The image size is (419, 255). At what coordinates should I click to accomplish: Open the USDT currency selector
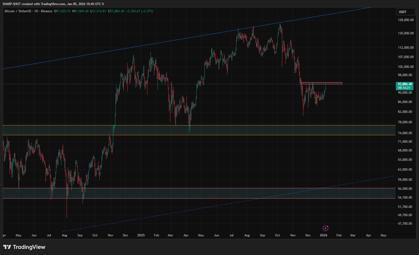tap(406, 12)
